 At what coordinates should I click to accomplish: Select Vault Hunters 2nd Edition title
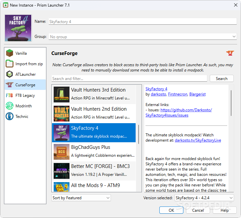pos(99,109)
